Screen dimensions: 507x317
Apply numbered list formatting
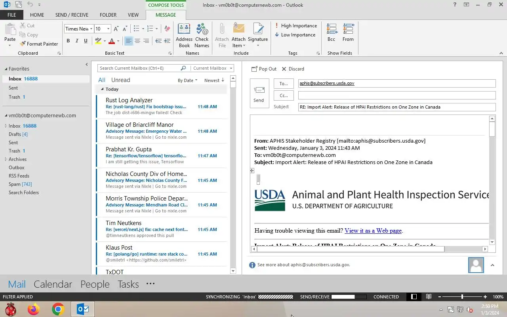coord(150,29)
